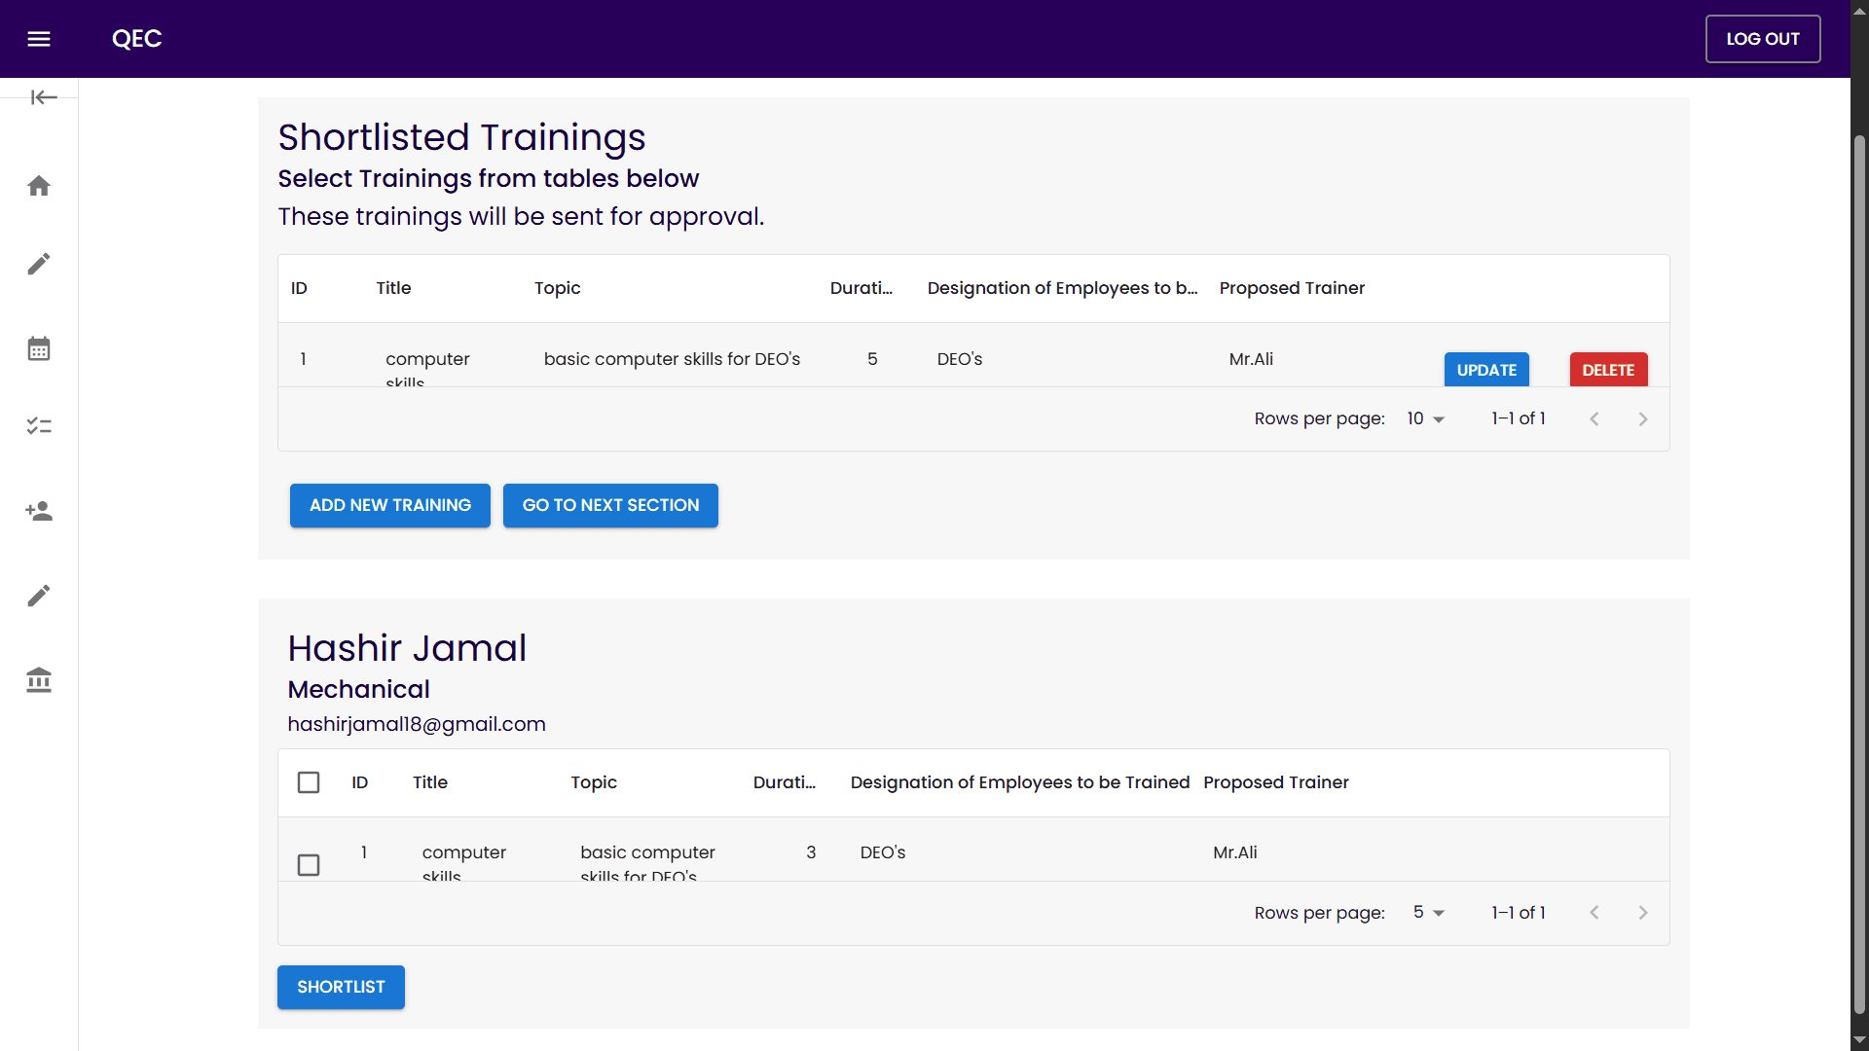
Task: Select the checklist icon in the sidebar
Action: point(39,426)
